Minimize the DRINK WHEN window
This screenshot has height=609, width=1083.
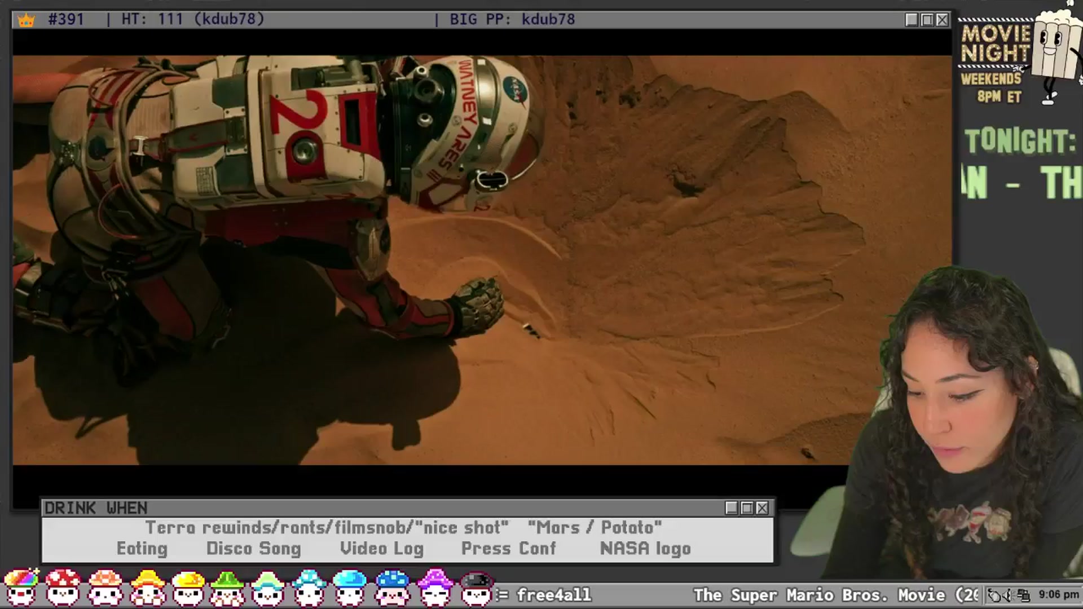[x=732, y=508]
